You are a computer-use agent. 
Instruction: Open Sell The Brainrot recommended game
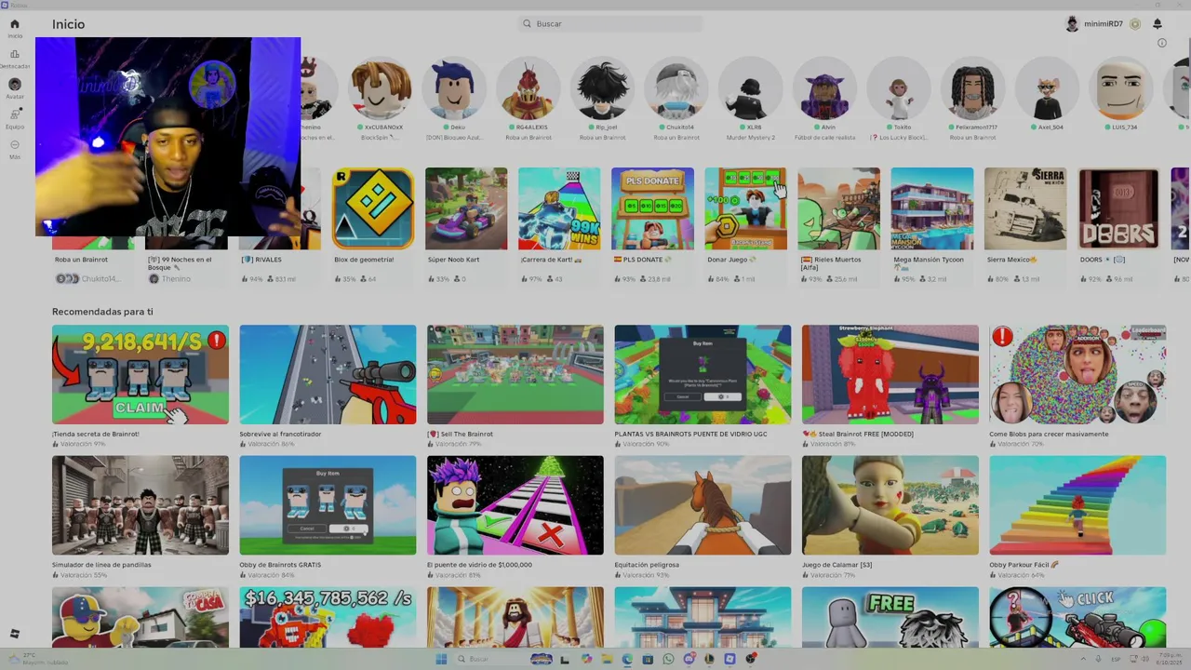point(515,374)
